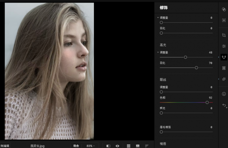Click the undo arrow icon in sidebar
The height and width of the screenshot is (148, 228).
pos(224,105)
